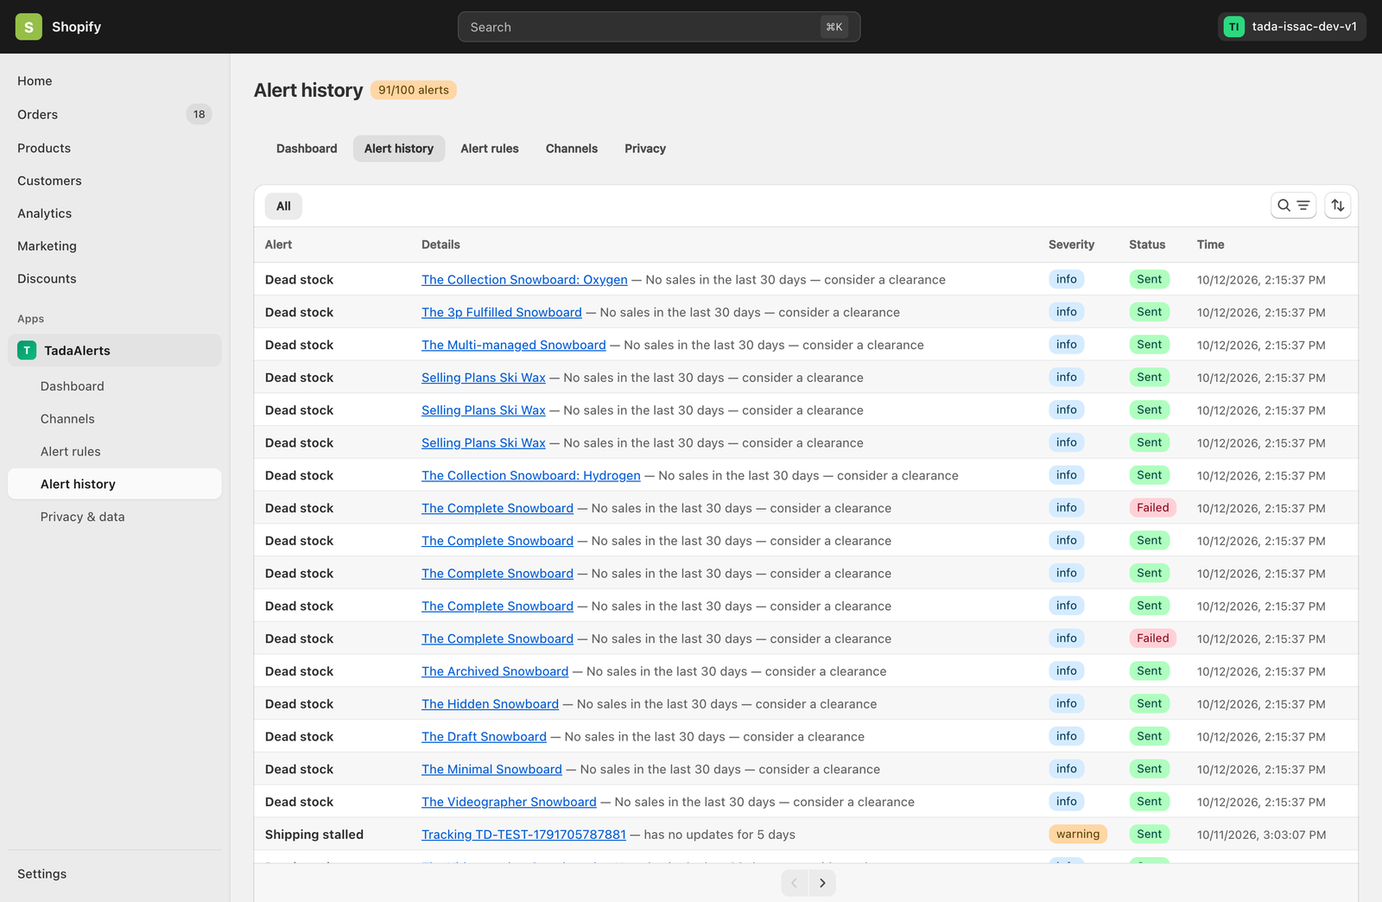
Task: Click the 91/100 alerts badge
Action: (414, 90)
